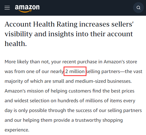Click the final word 'experience.'
The width and height of the screenshot is (146, 135).
17,130
